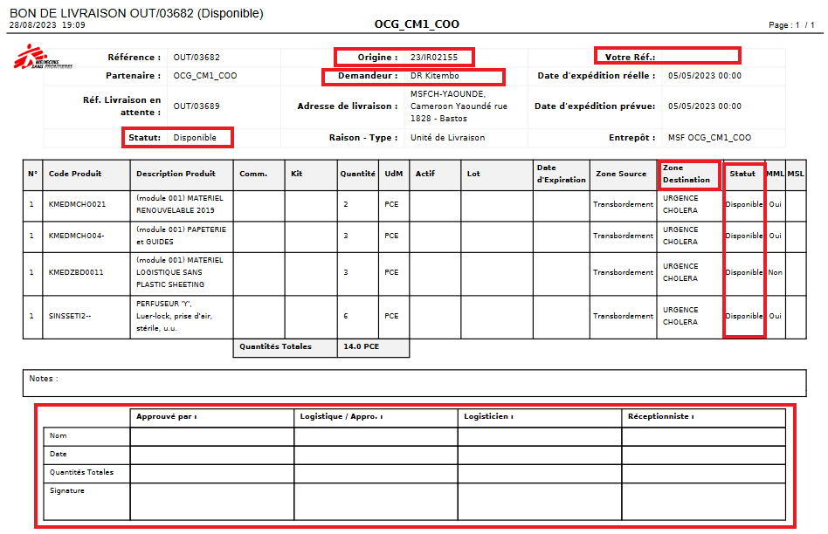This screenshot has height=534, width=828.
Task: Select the Origine value 23/IR02155
Action: tap(433, 58)
